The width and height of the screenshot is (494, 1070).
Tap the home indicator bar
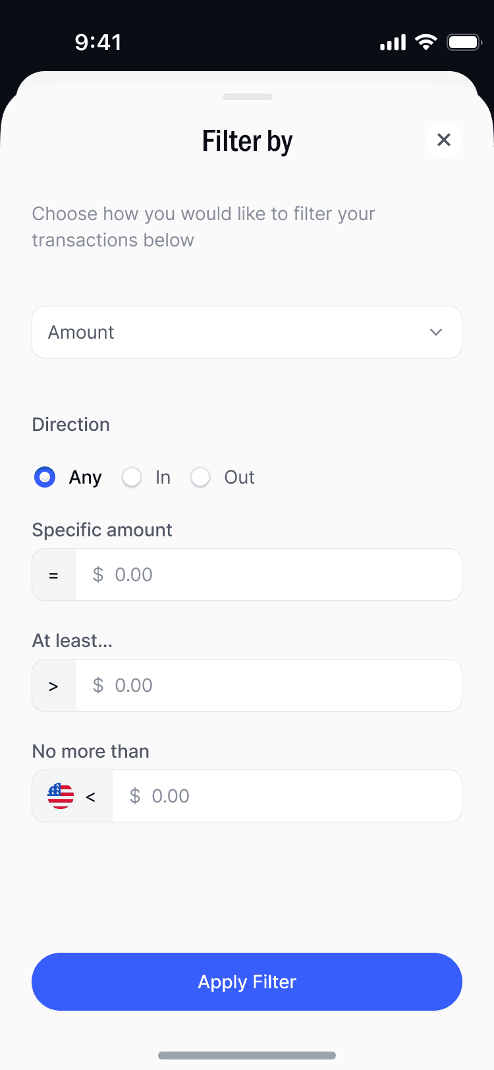coord(247,1056)
